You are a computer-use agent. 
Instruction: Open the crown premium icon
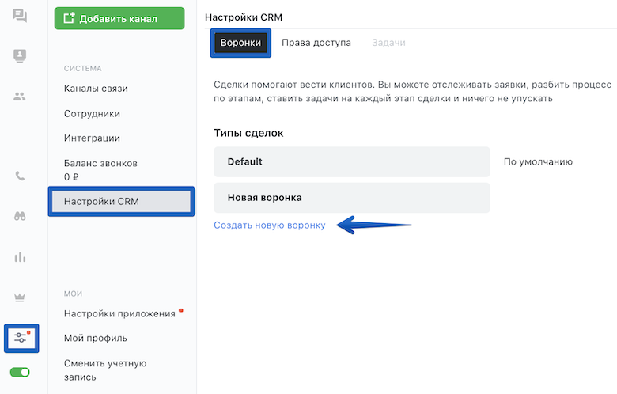[x=20, y=297]
